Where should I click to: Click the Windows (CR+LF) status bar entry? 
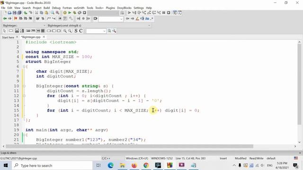[137, 158]
